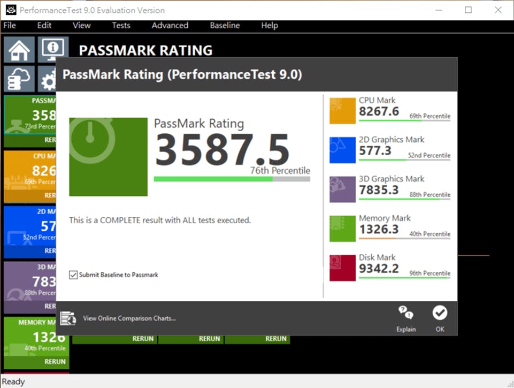Click the Memory Mark percentile bar
The width and height of the screenshot is (514, 388).
pos(404,239)
